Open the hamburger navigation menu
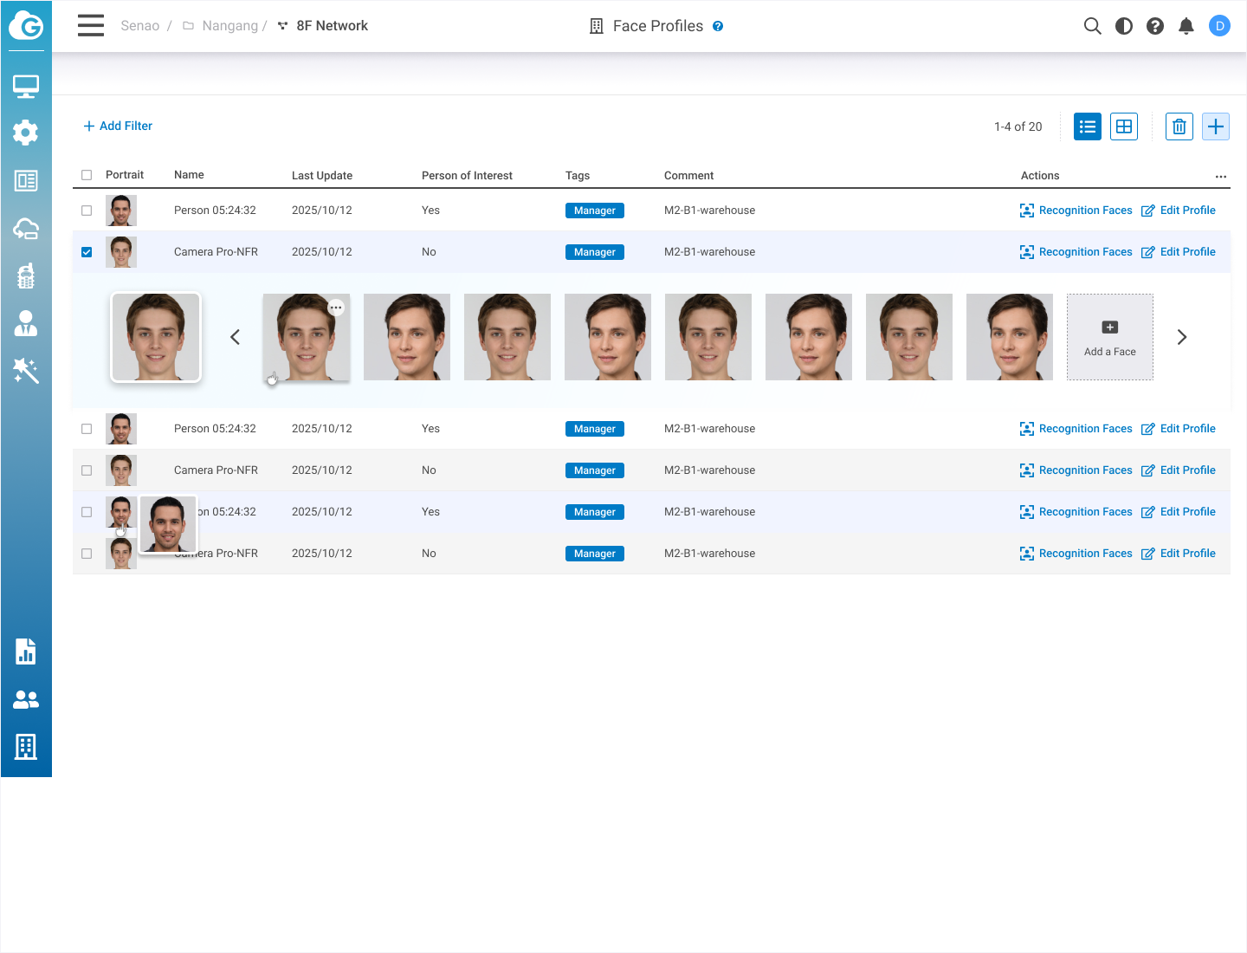This screenshot has height=953, width=1247. 91,25
